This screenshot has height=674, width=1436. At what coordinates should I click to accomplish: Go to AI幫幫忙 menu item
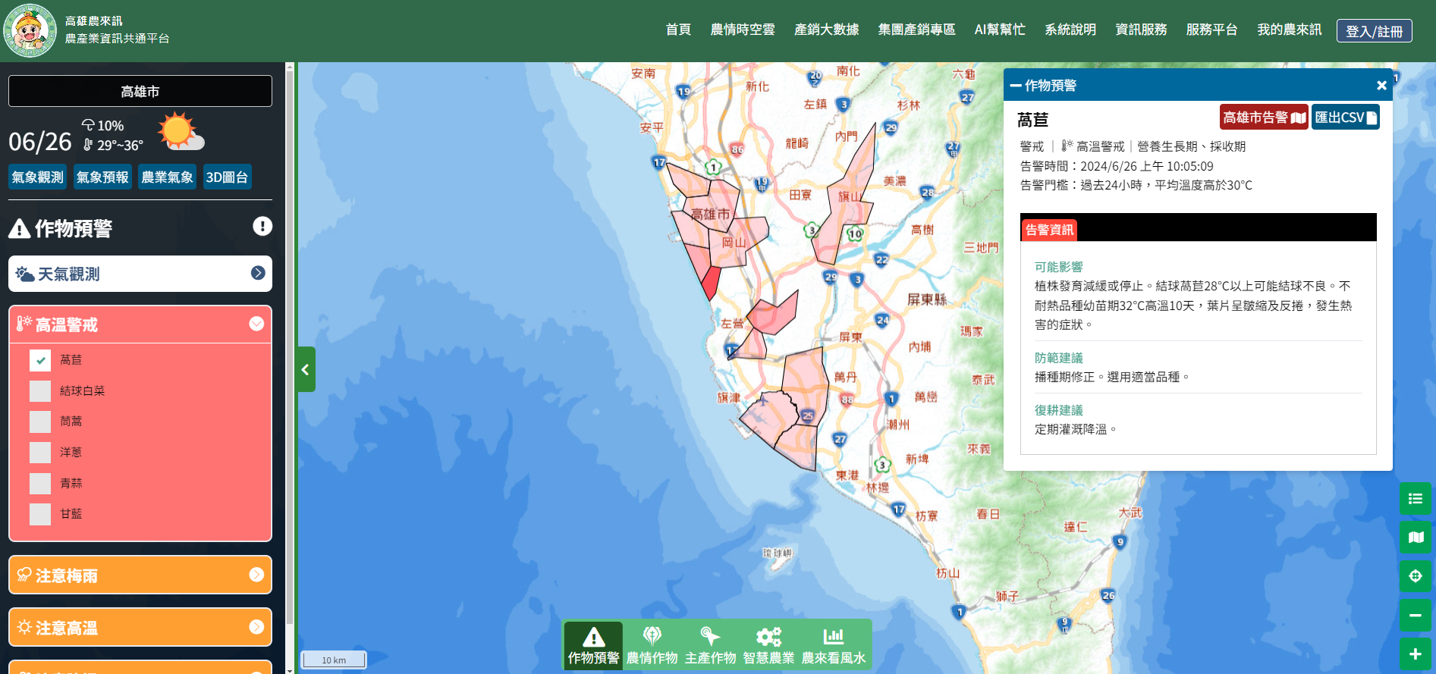(x=999, y=30)
